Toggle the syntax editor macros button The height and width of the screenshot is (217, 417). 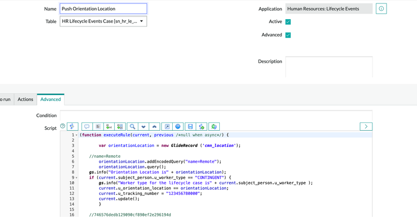pyautogui.click(x=72, y=127)
